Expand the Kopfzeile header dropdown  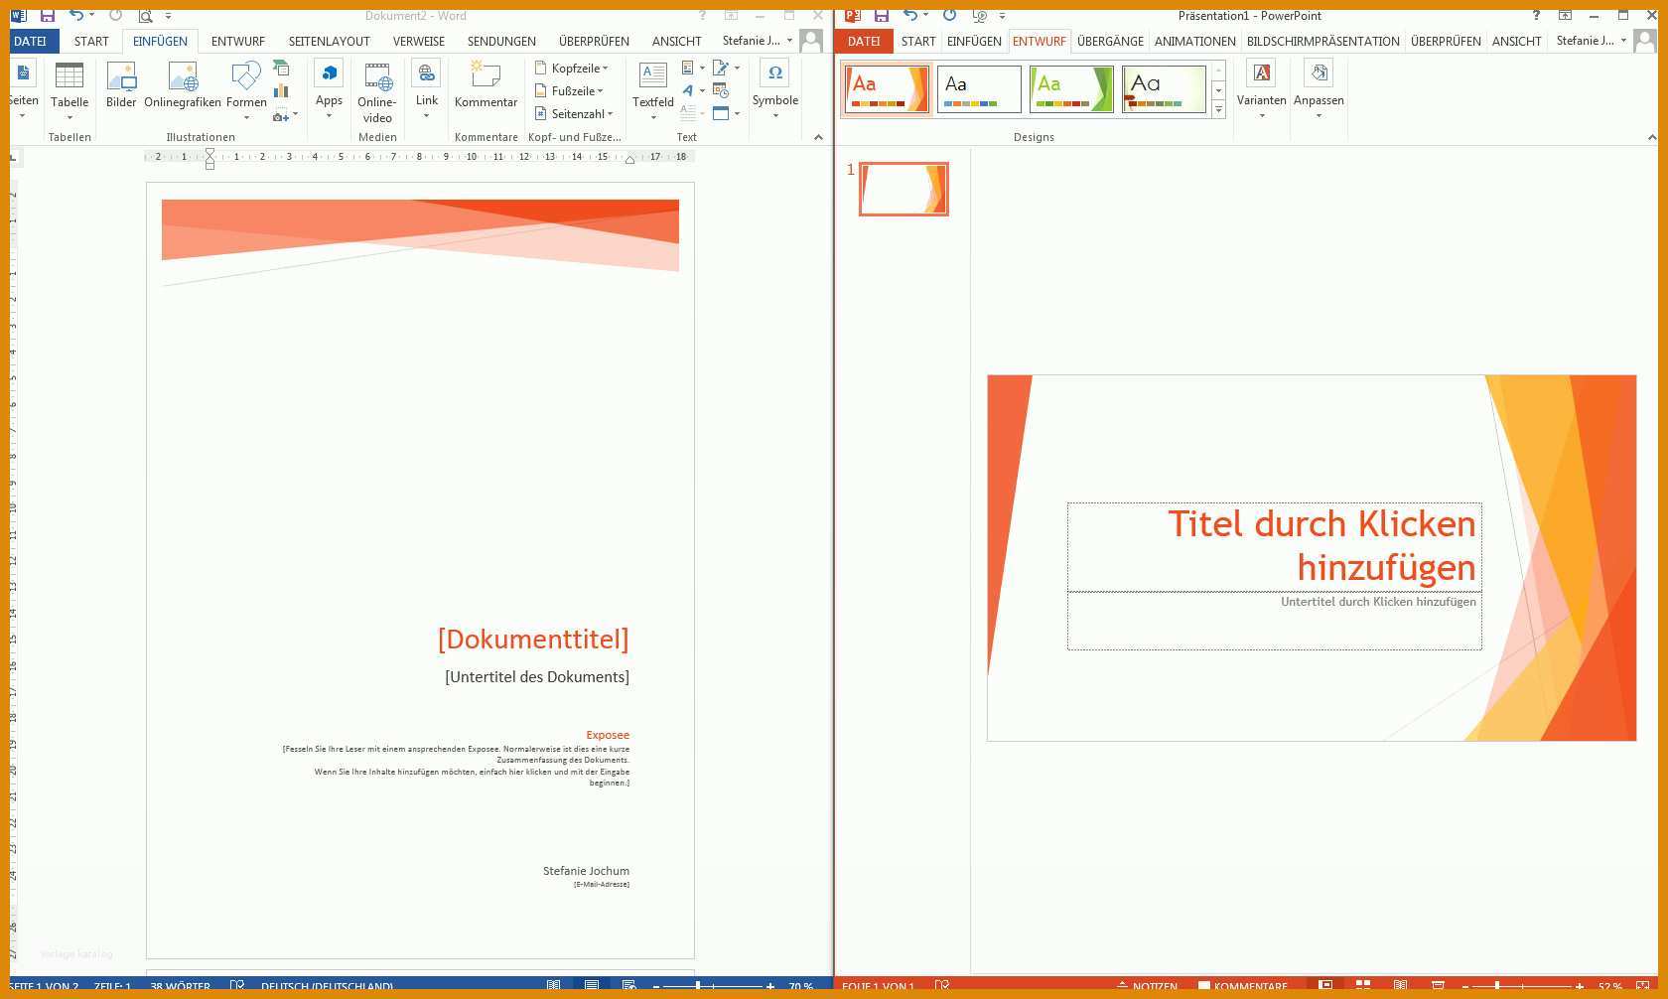[572, 68]
